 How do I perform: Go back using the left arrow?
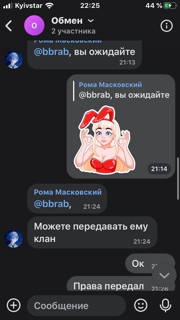(x=9, y=26)
